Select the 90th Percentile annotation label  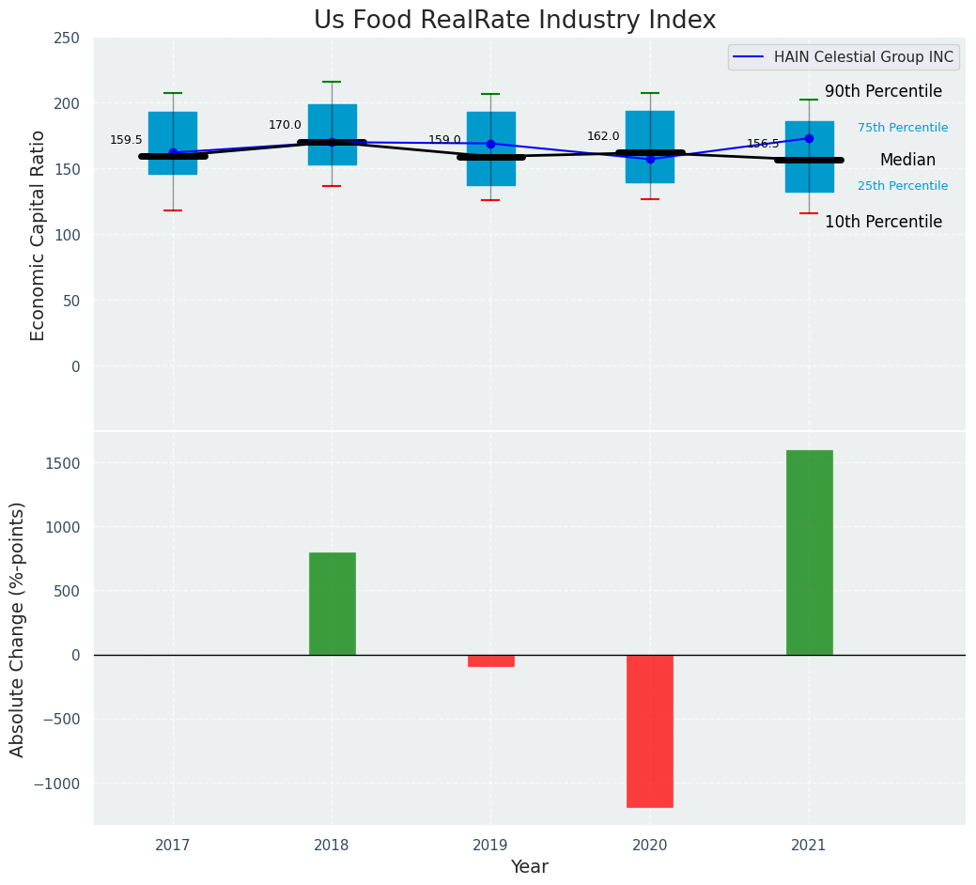pyautogui.click(x=883, y=91)
